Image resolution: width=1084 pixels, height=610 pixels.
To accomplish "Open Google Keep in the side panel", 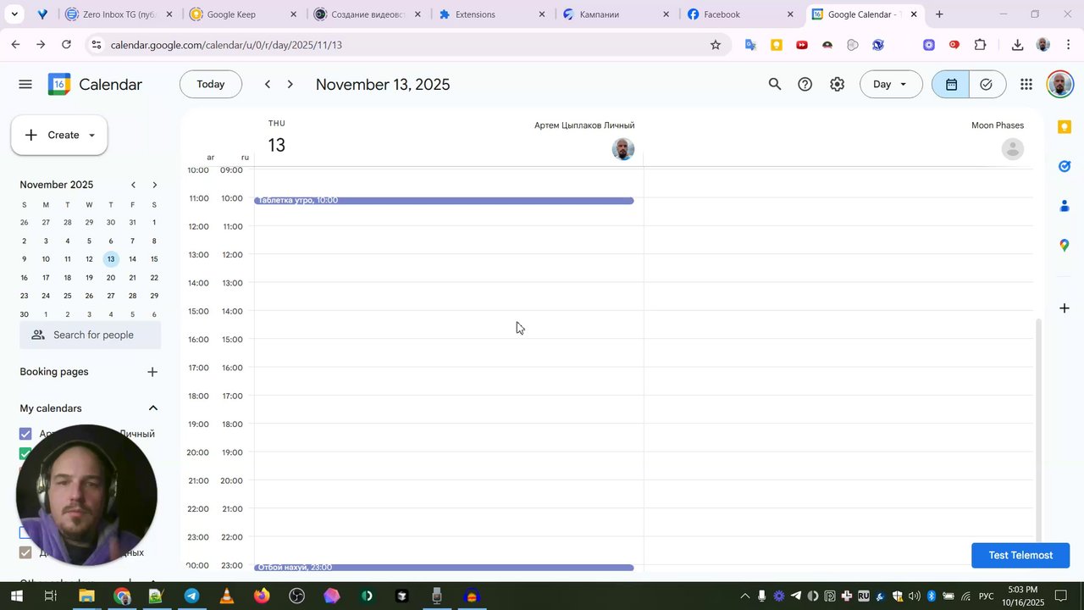I will [1065, 127].
